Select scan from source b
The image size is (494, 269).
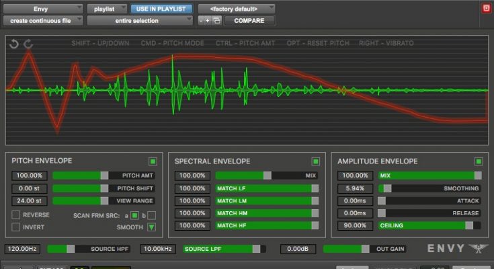[152, 215]
